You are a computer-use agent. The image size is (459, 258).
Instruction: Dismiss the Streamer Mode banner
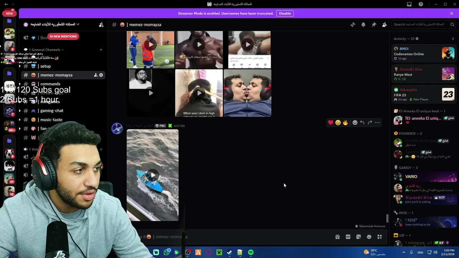pos(452,13)
